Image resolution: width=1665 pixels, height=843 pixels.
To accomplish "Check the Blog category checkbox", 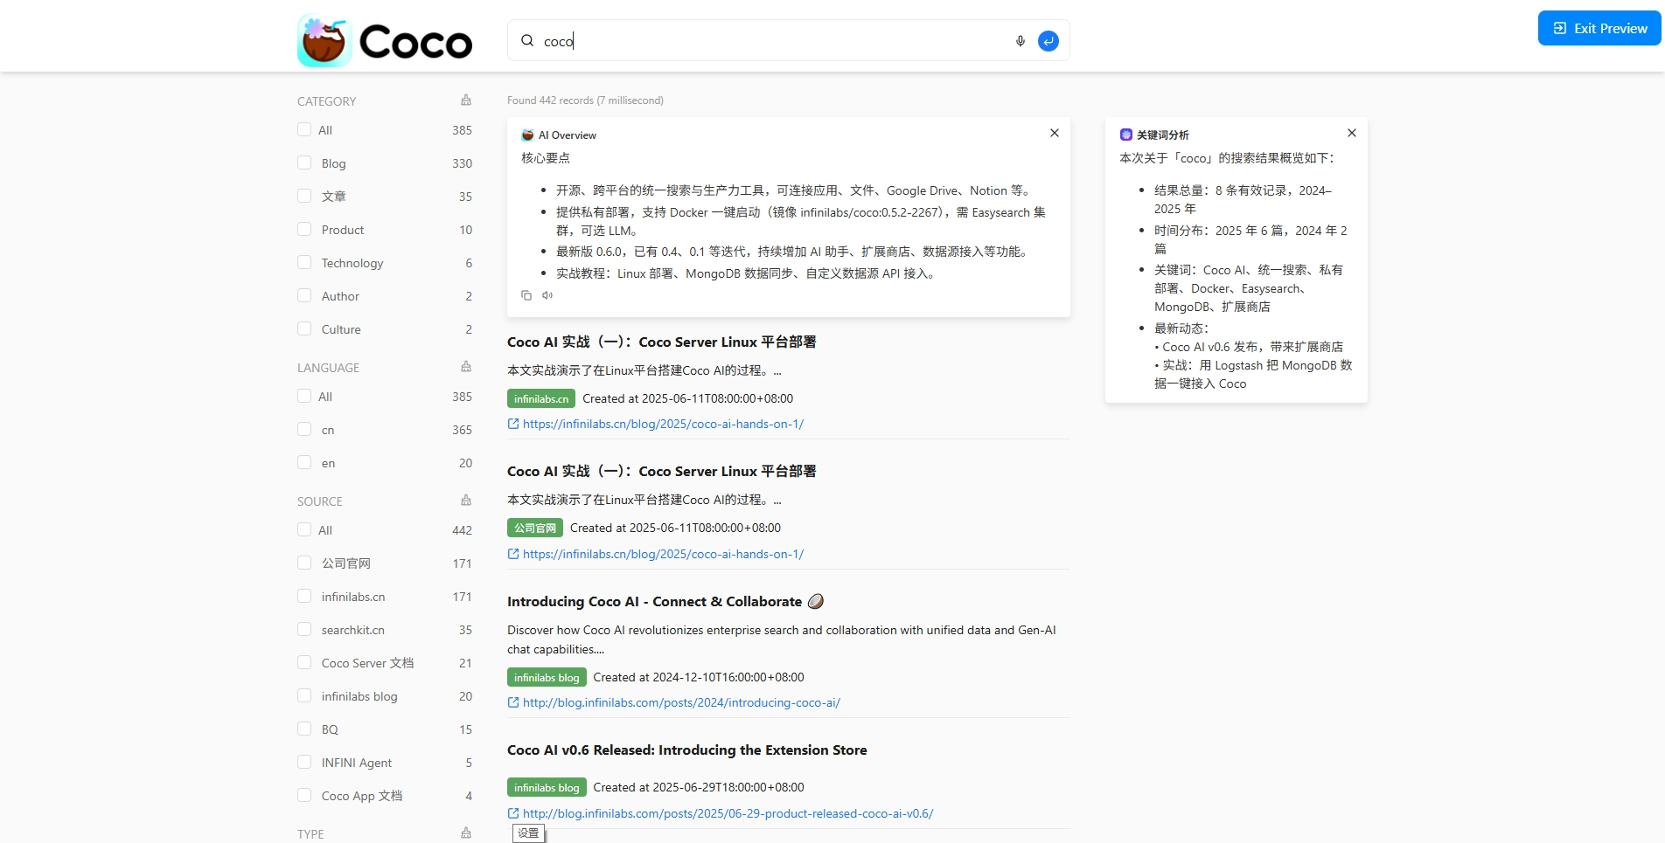I will pos(304,162).
